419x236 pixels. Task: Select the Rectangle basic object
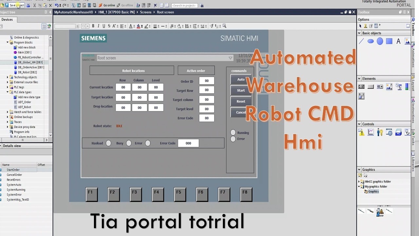[389, 41]
